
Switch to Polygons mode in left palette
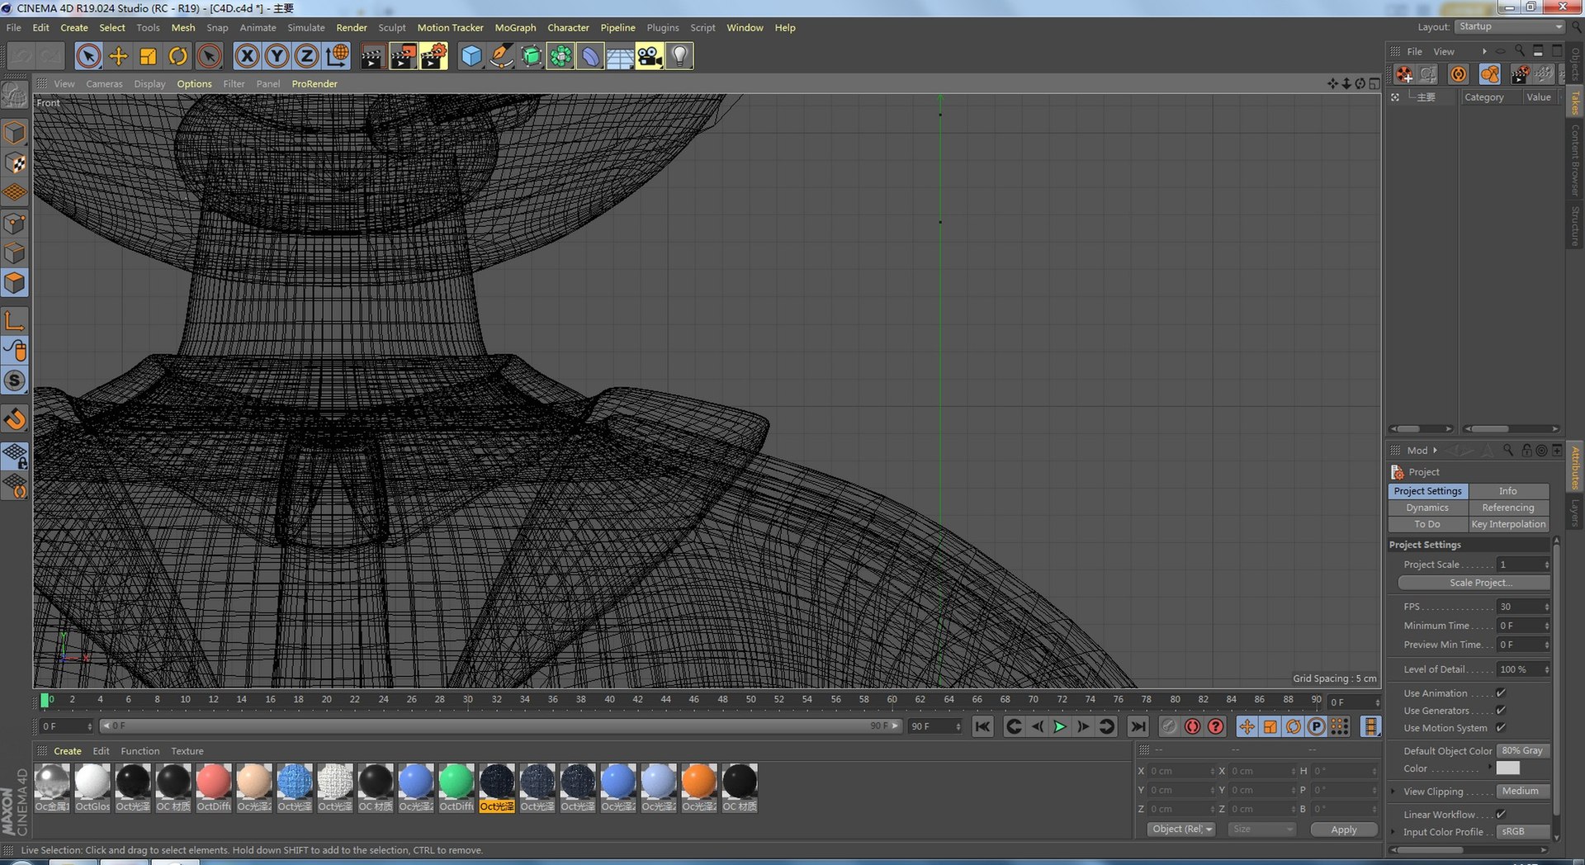(15, 283)
